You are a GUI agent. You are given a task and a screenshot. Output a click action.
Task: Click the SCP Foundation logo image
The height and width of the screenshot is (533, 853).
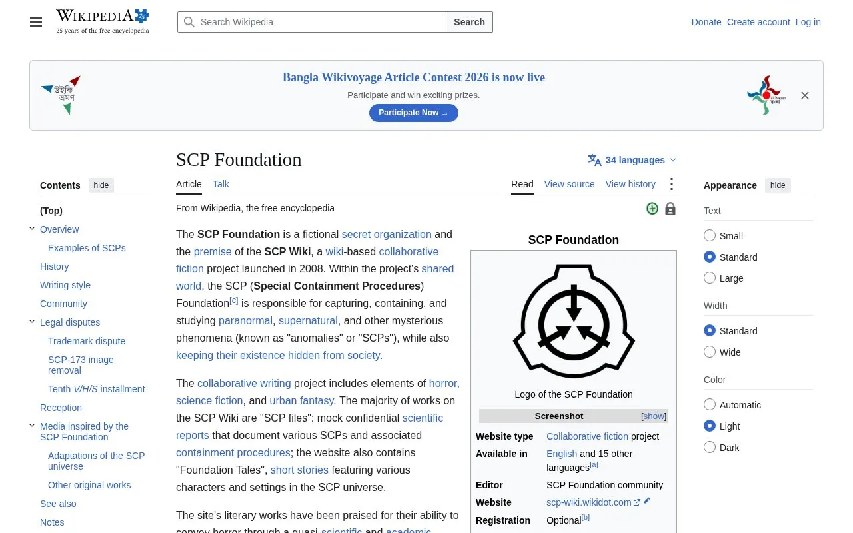point(574,321)
